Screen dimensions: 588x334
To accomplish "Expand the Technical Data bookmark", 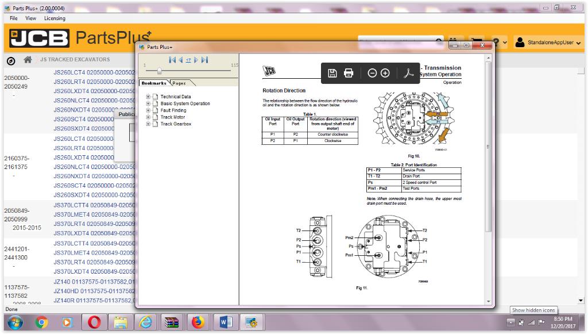I will tap(148, 97).
